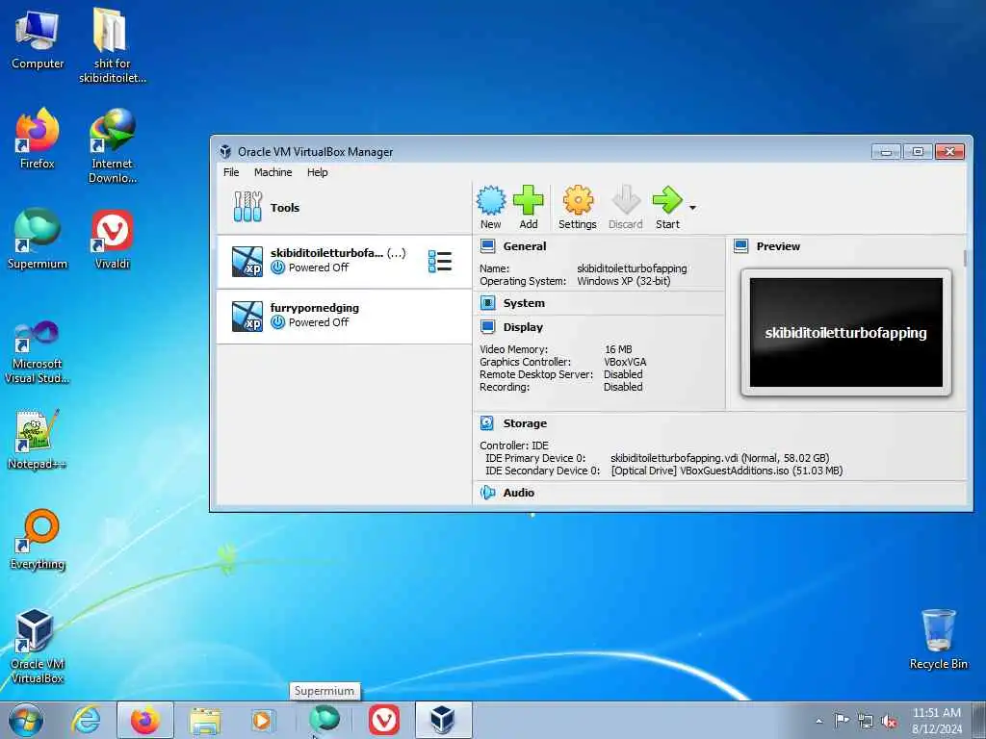Image resolution: width=986 pixels, height=739 pixels.
Task: Click the '16 MB' video memory value
Action: pyautogui.click(x=618, y=349)
